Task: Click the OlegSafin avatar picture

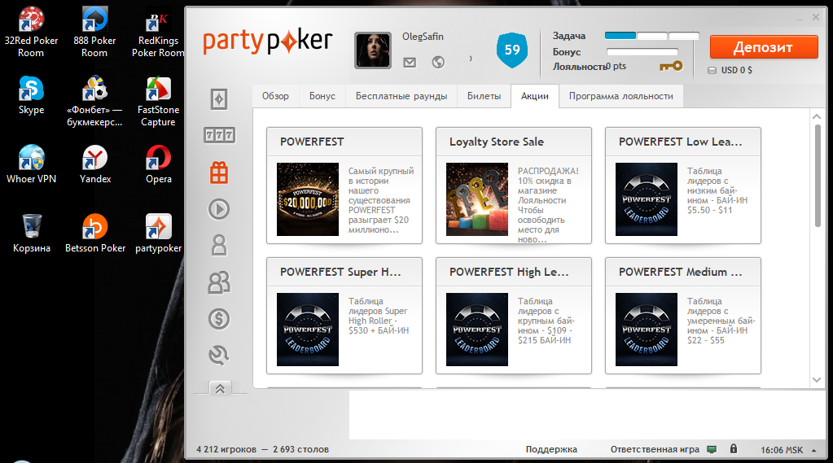Action: [x=373, y=50]
